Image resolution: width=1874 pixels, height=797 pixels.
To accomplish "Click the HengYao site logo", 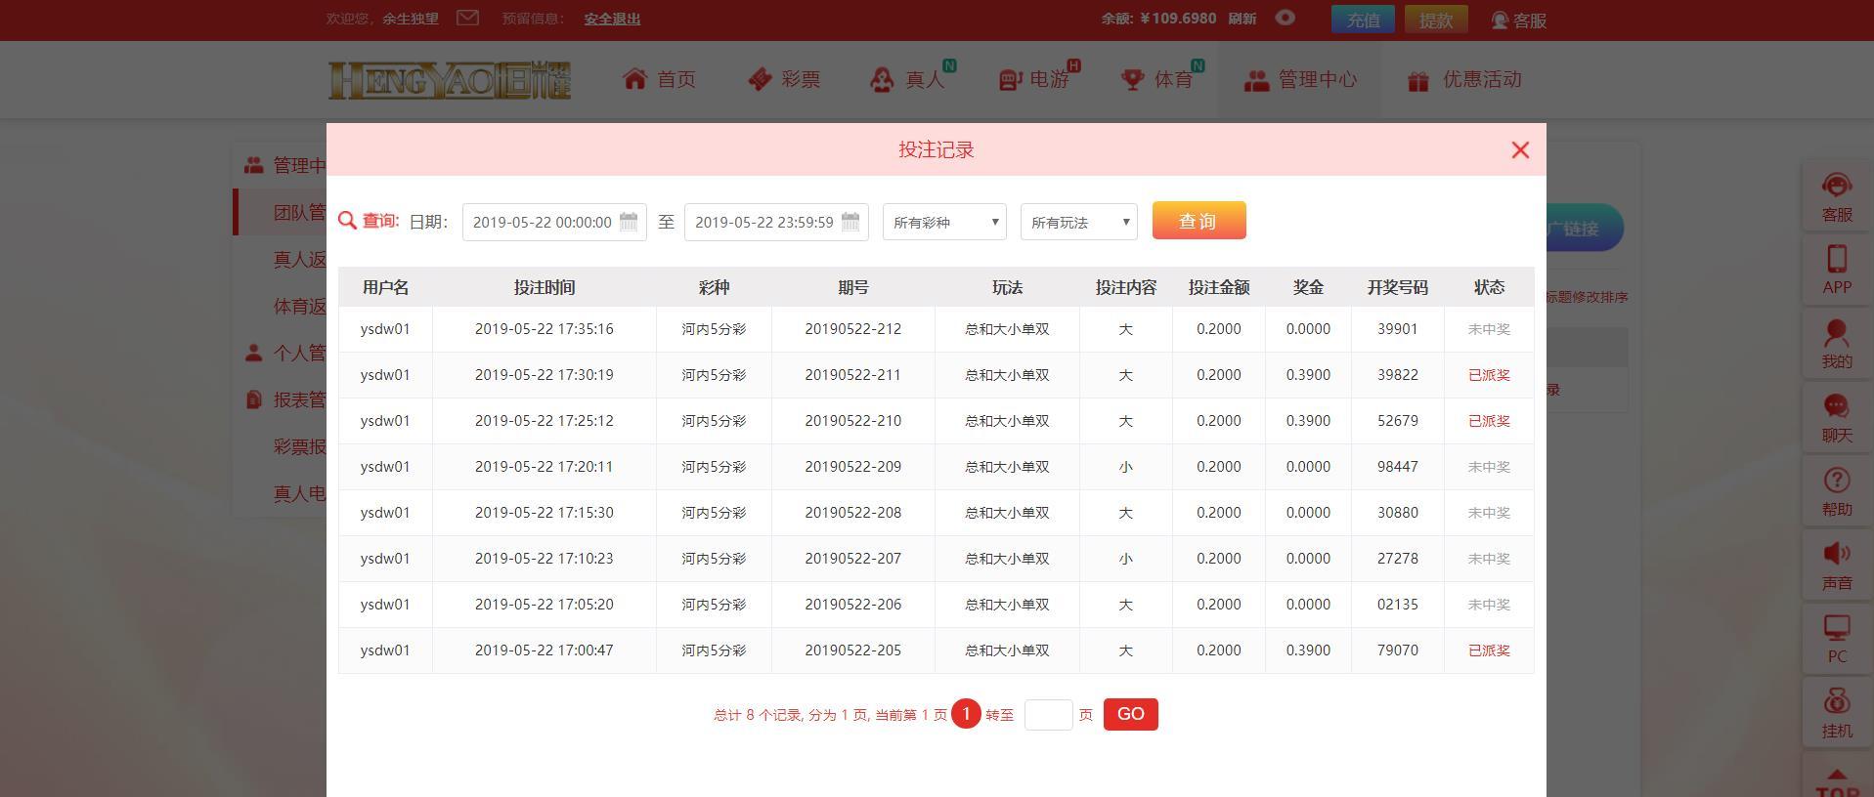I will point(450,80).
